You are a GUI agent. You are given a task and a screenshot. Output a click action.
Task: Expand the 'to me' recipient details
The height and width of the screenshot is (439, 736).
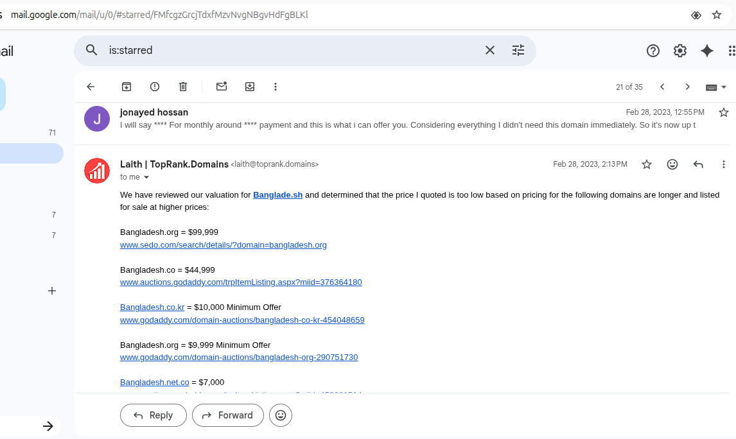tap(146, 177)
